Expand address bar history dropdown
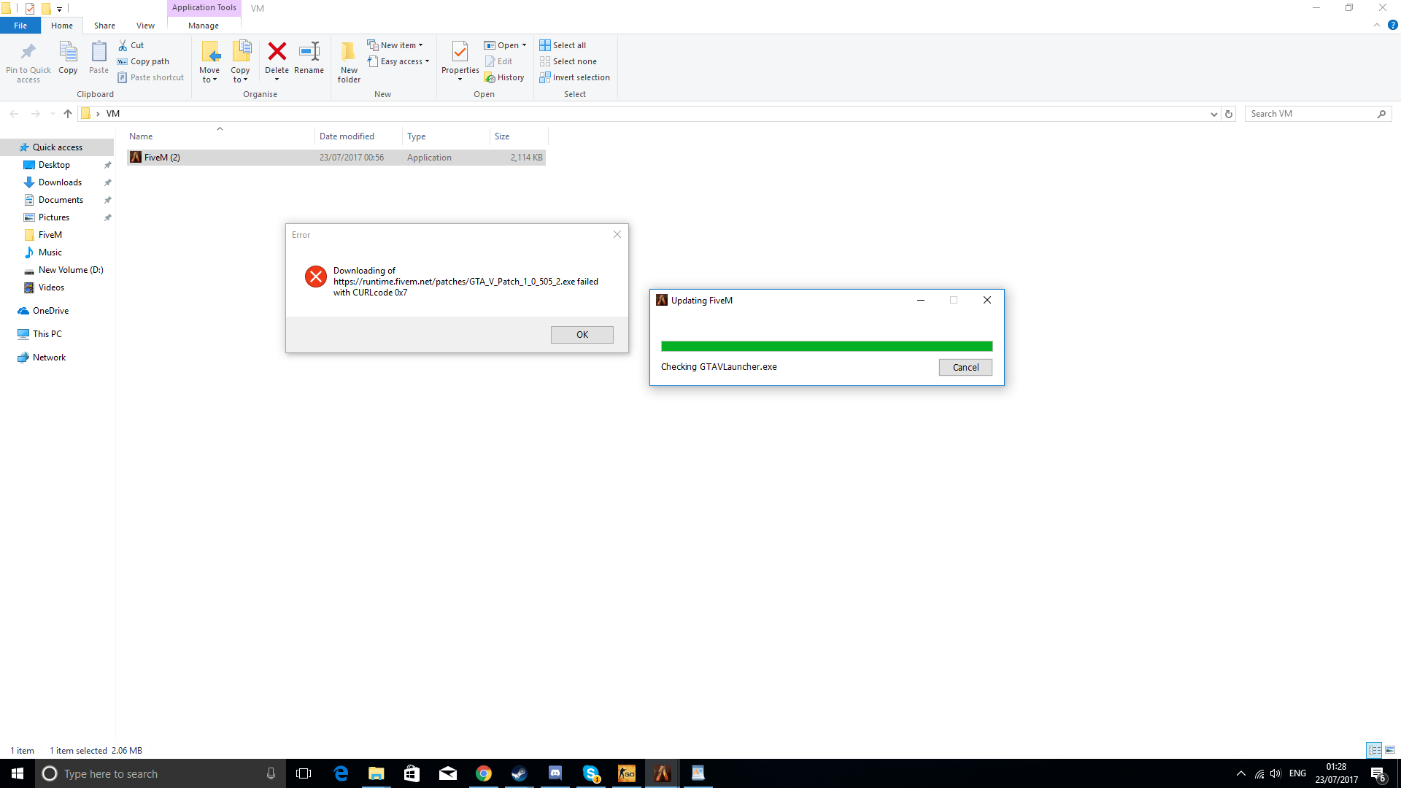The width and height of the screenshot is (1401, 788). (x=1213, y=114)
